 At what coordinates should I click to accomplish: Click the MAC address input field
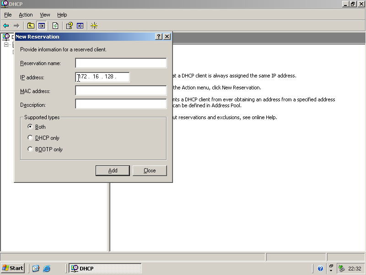point(121,91)
